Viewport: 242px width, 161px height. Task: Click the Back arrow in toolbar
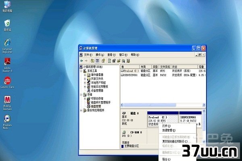pyautogui.click(x=81, y=61)
